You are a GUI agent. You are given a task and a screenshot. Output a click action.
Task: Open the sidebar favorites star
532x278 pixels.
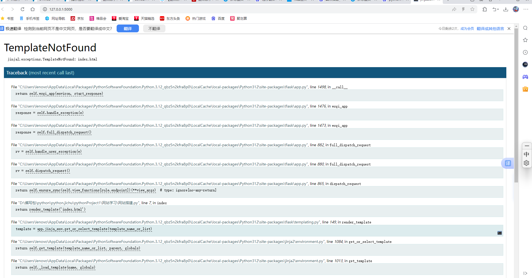pos(525,40)
